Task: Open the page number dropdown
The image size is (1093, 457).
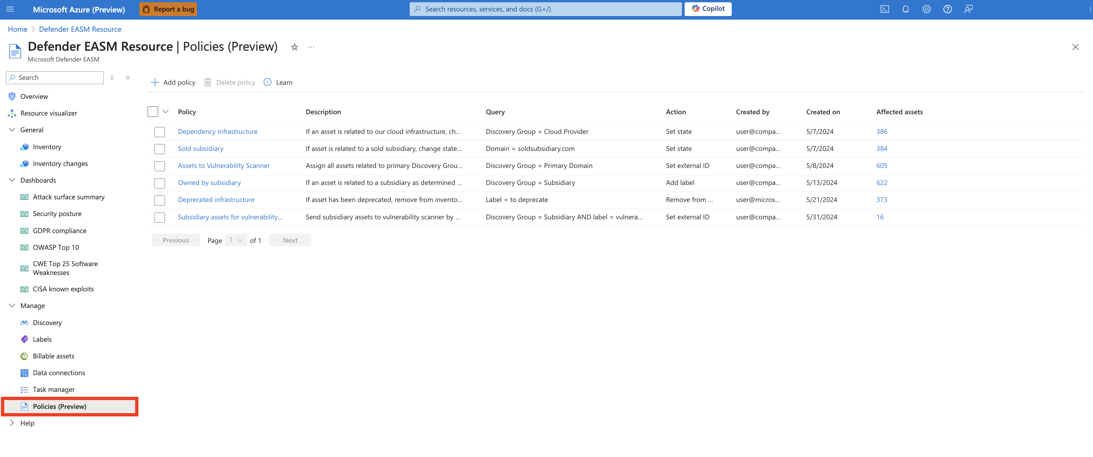Action: click(x=236, y=240)
